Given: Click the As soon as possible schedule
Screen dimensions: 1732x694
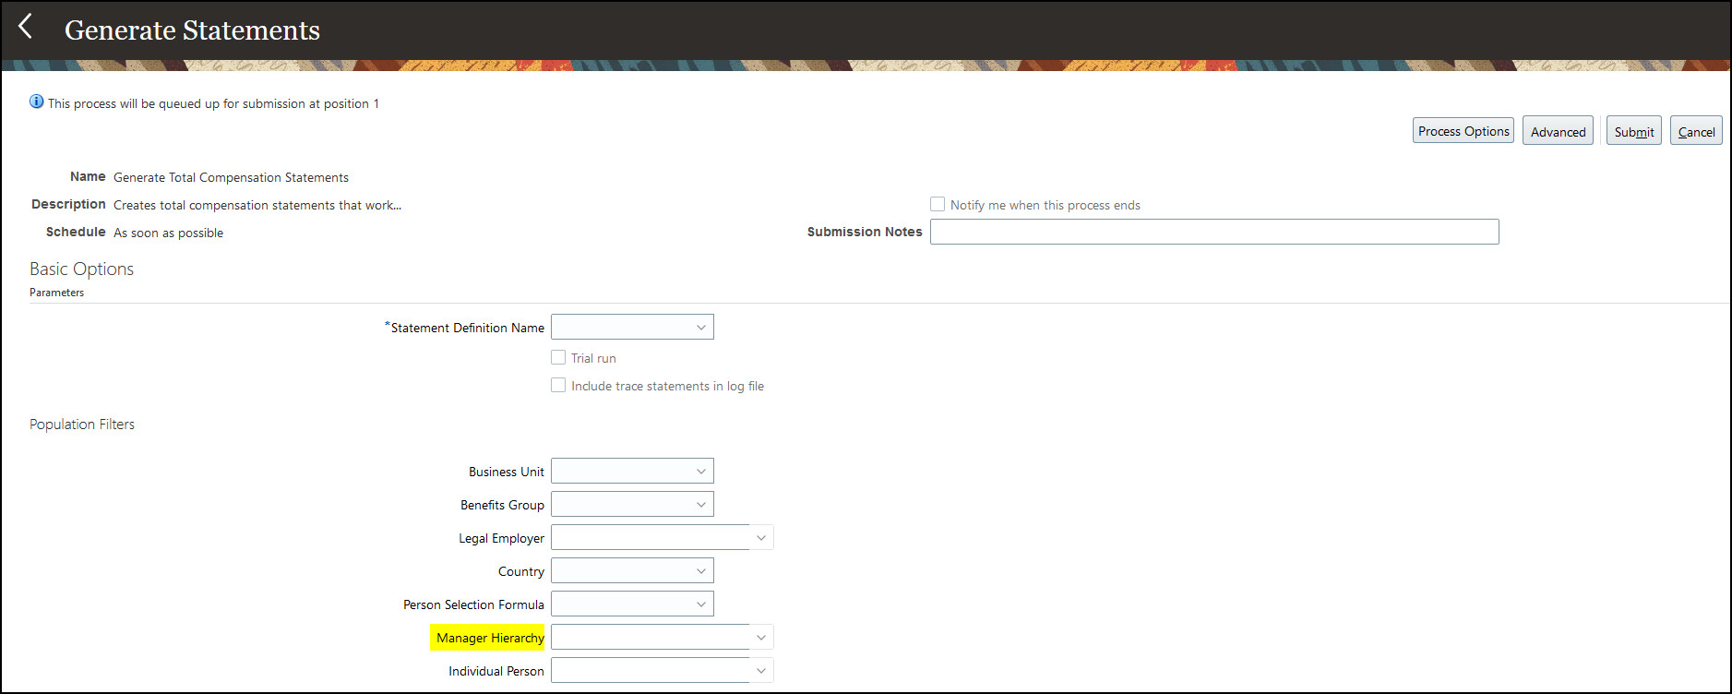Looking at the screenshot, I should pos(168,233).
